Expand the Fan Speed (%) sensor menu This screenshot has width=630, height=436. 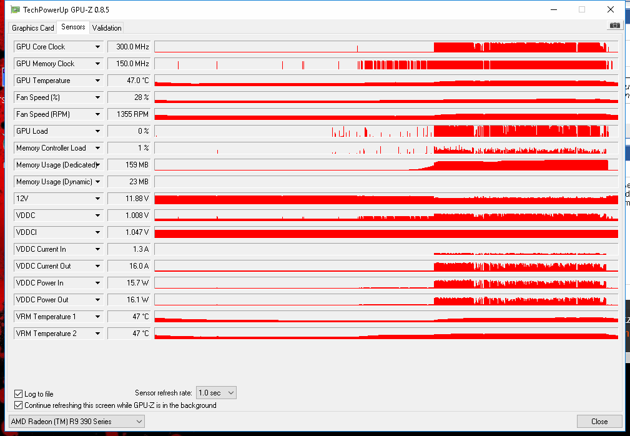(x=97, y=97)
